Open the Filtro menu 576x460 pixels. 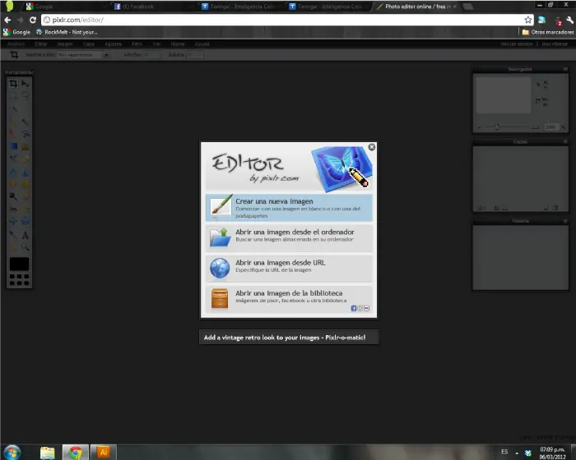(x=137, y=44)
